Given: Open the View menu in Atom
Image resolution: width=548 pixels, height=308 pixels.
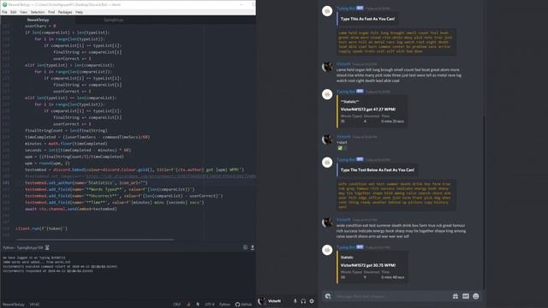Looking at the screenshot, I should pyautogui.click(x=23, y=12).
